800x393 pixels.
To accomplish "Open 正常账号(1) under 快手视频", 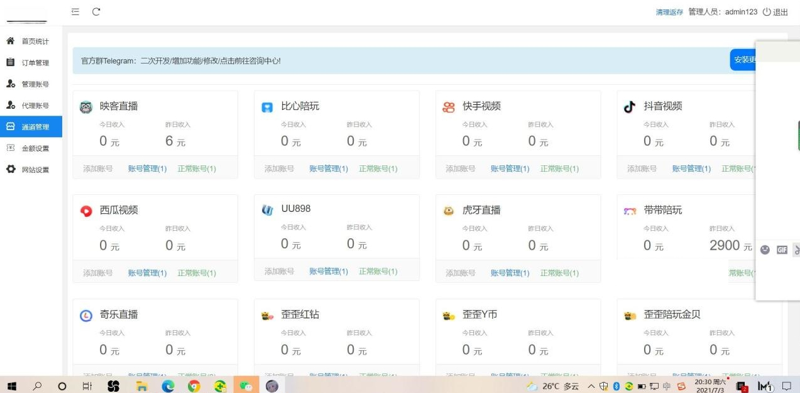I will click(560, 169).
